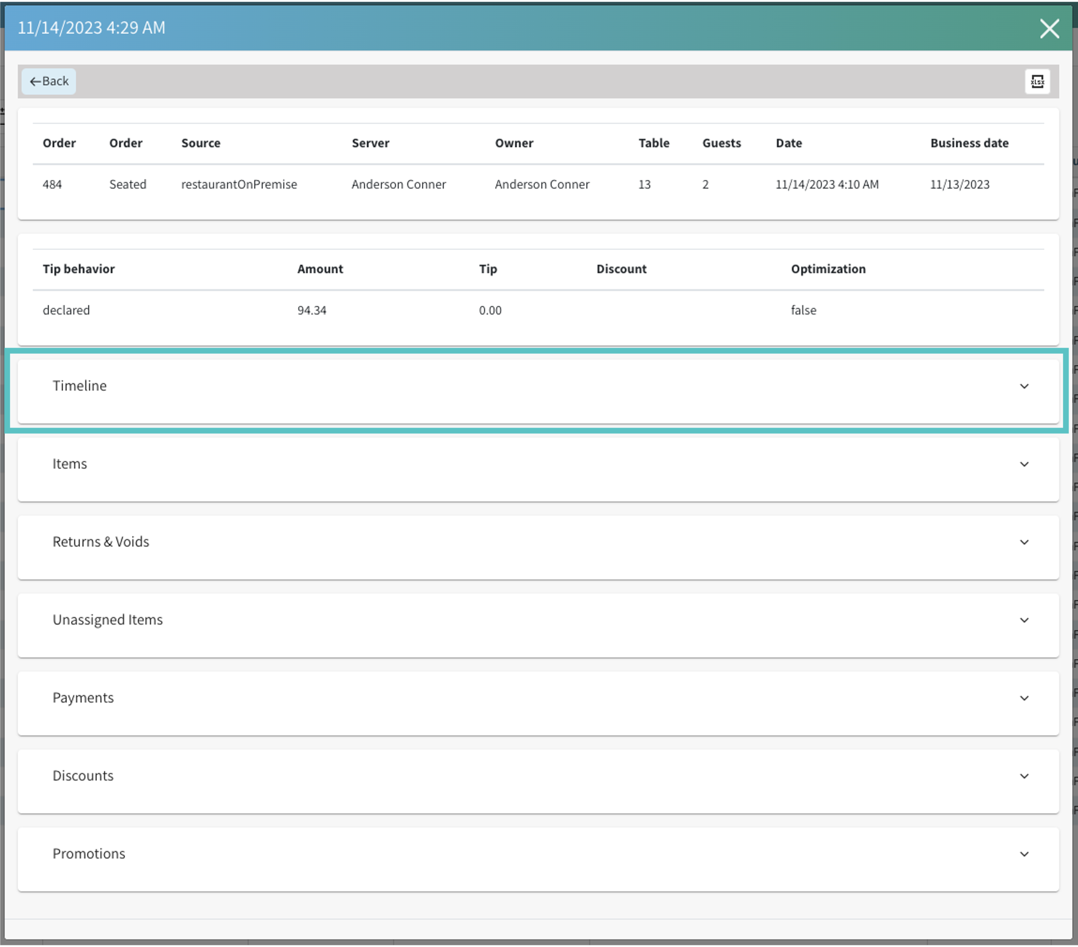
Task: Click the Promotions panel title
Action: click(89, 854)
